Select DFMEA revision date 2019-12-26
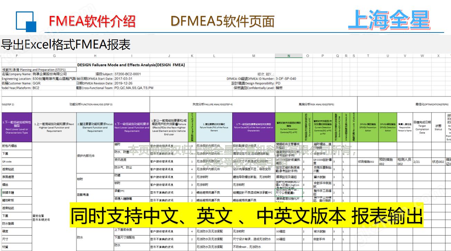Image resolution: width=451 pixels, height=251 pixels. 123,83
